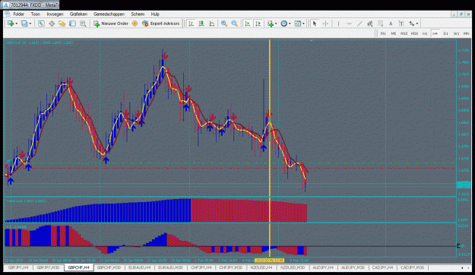Select the Equidistant Channel tool
The width and height of the screenshot is (475, 275).
pos(370,24)
